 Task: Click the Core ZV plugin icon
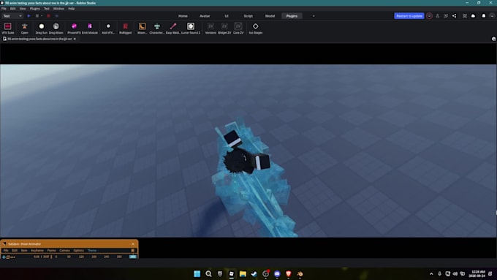pyautogui.click(x=238, y=28)
